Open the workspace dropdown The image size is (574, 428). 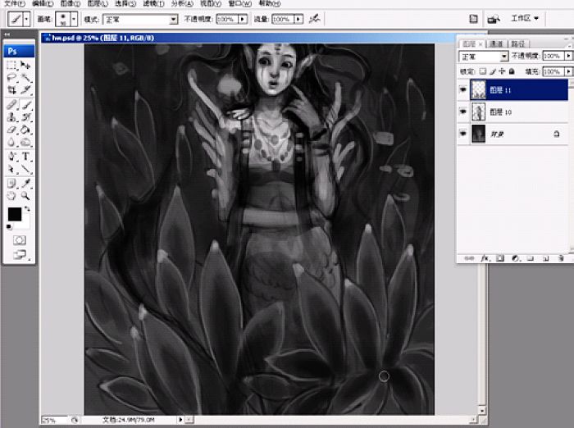click(525, 18)
